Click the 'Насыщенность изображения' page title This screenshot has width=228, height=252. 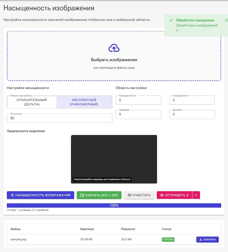pyautogui.click(x=49, y=8)
